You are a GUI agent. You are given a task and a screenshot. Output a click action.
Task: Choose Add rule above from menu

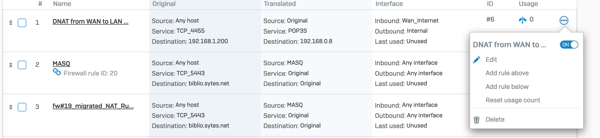pos(507,73)
